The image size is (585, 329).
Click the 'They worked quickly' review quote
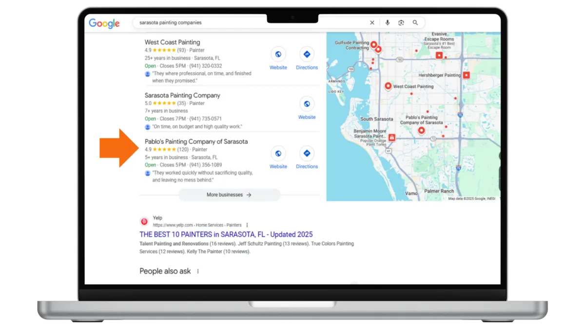203,176
